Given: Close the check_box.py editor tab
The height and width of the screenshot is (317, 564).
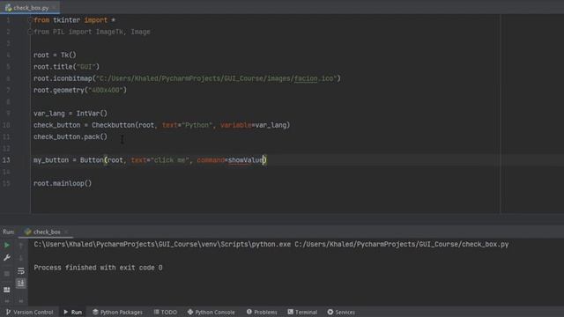Looking at the screenshot, I should click(54, 8).
